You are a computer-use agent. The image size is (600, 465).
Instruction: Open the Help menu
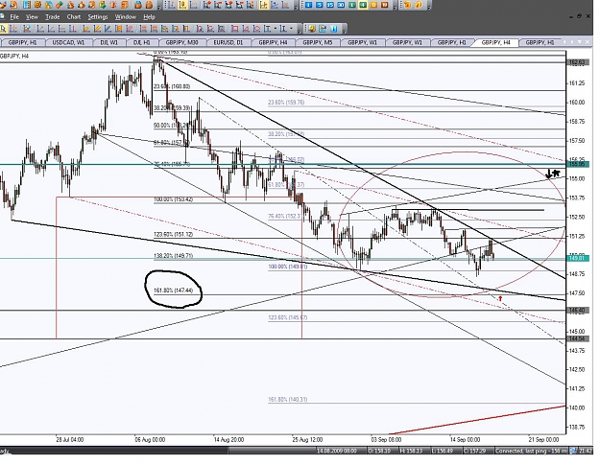pos(149,17)
